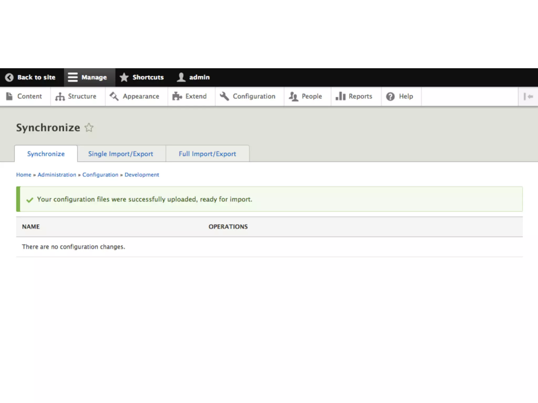Add Synchronize page to shortcuts using star
The image size is (538, 403).
click(89, 128)
